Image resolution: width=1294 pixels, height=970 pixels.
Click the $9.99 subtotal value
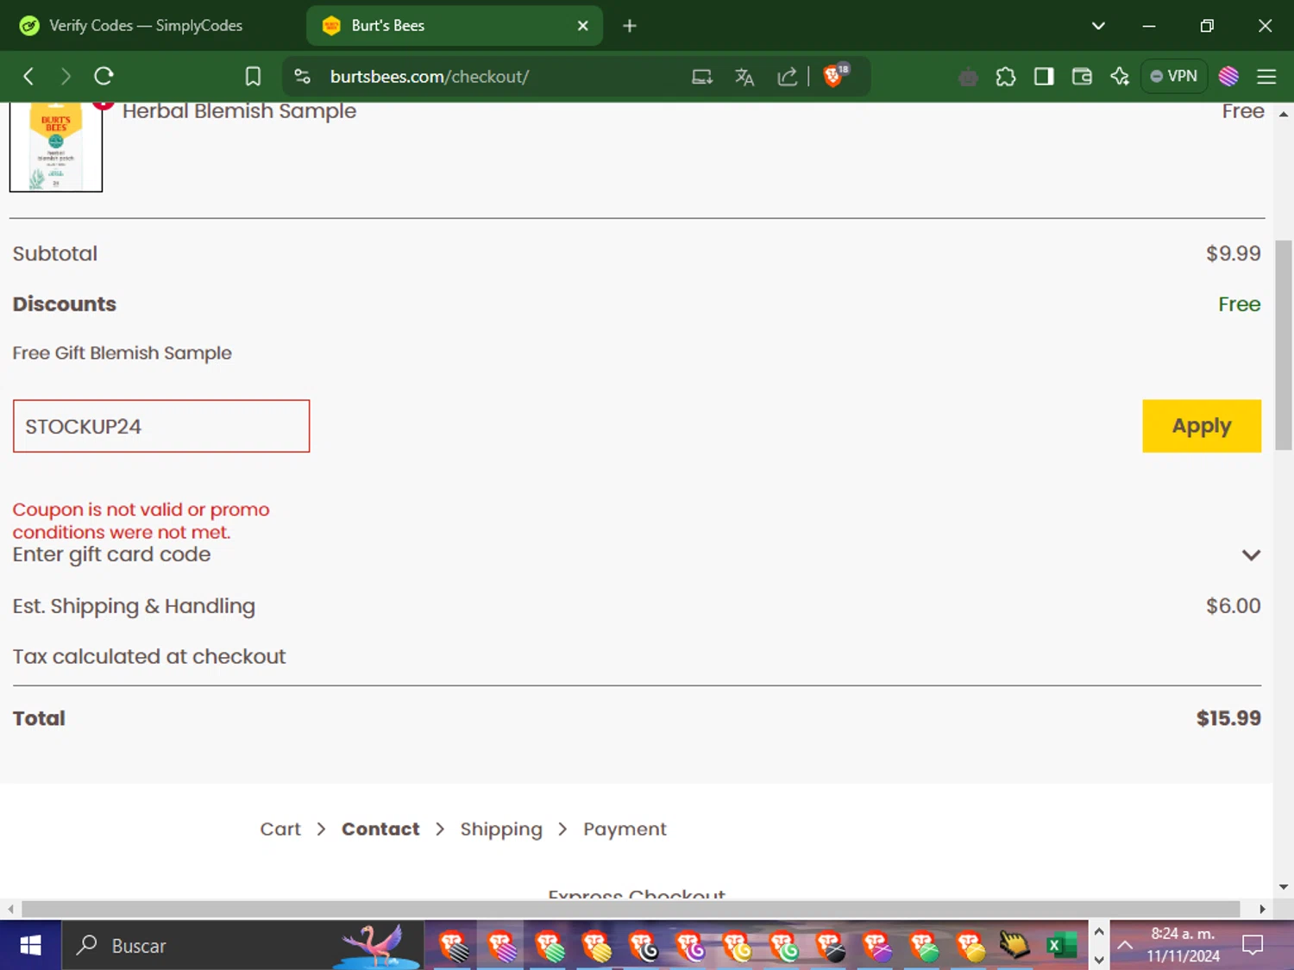tap(1233, 253)
